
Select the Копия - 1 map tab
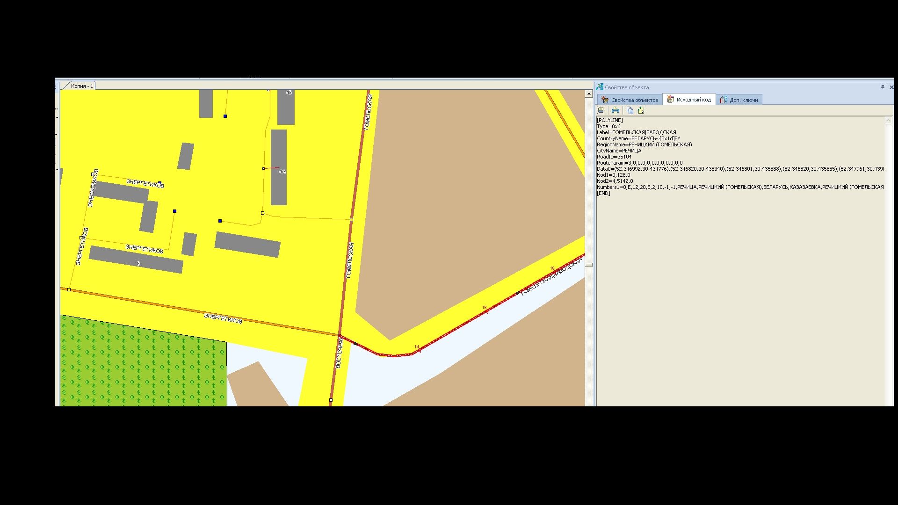82,86
